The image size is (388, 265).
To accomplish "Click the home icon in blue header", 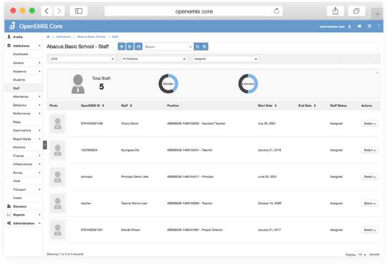I will pyautogui.click(x=359, y=26).
